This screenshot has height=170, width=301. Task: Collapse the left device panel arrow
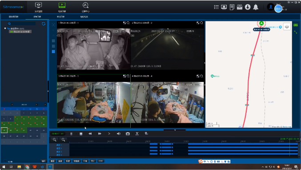click(x=48, y=91)
